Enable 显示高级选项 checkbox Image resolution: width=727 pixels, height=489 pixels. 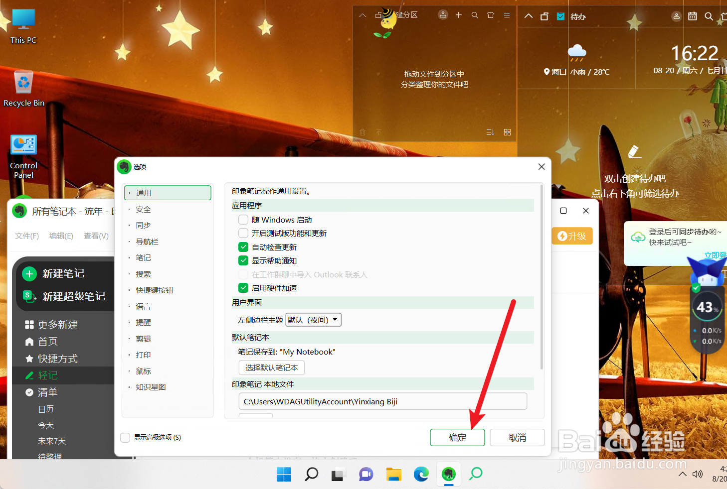pos(125,437)
